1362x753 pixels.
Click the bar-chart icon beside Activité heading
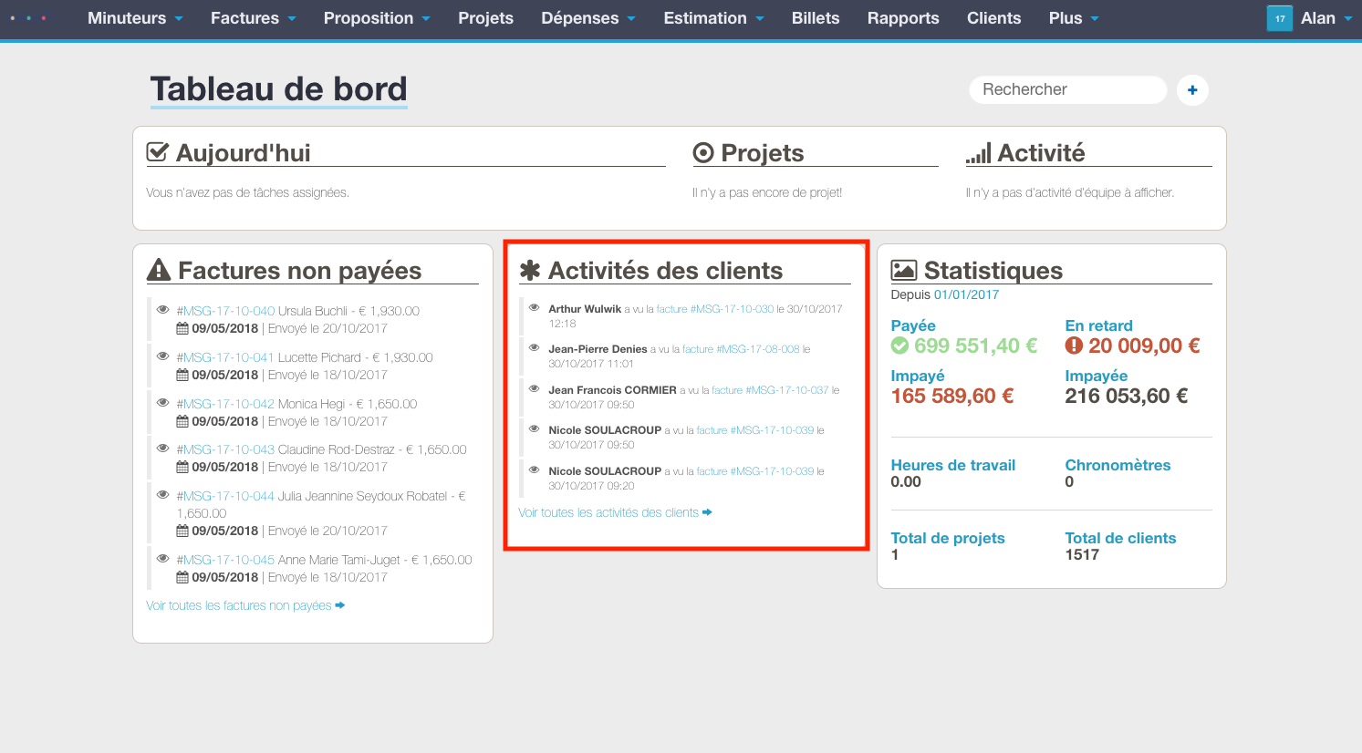click(979, 153)
